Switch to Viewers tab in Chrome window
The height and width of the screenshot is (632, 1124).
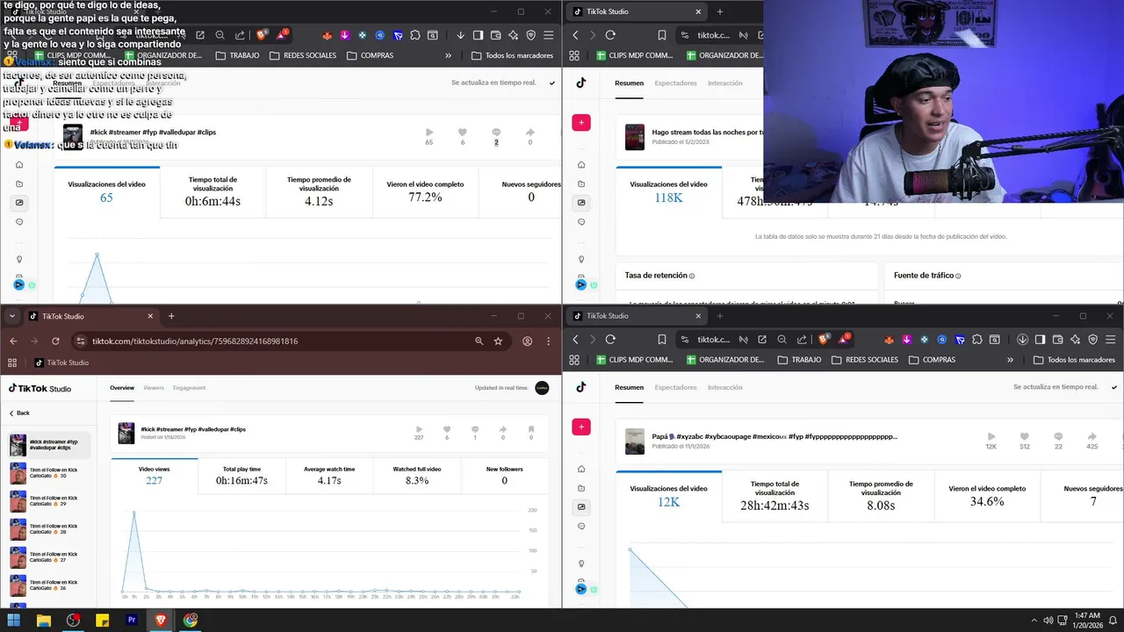click(x=154, y=387)
